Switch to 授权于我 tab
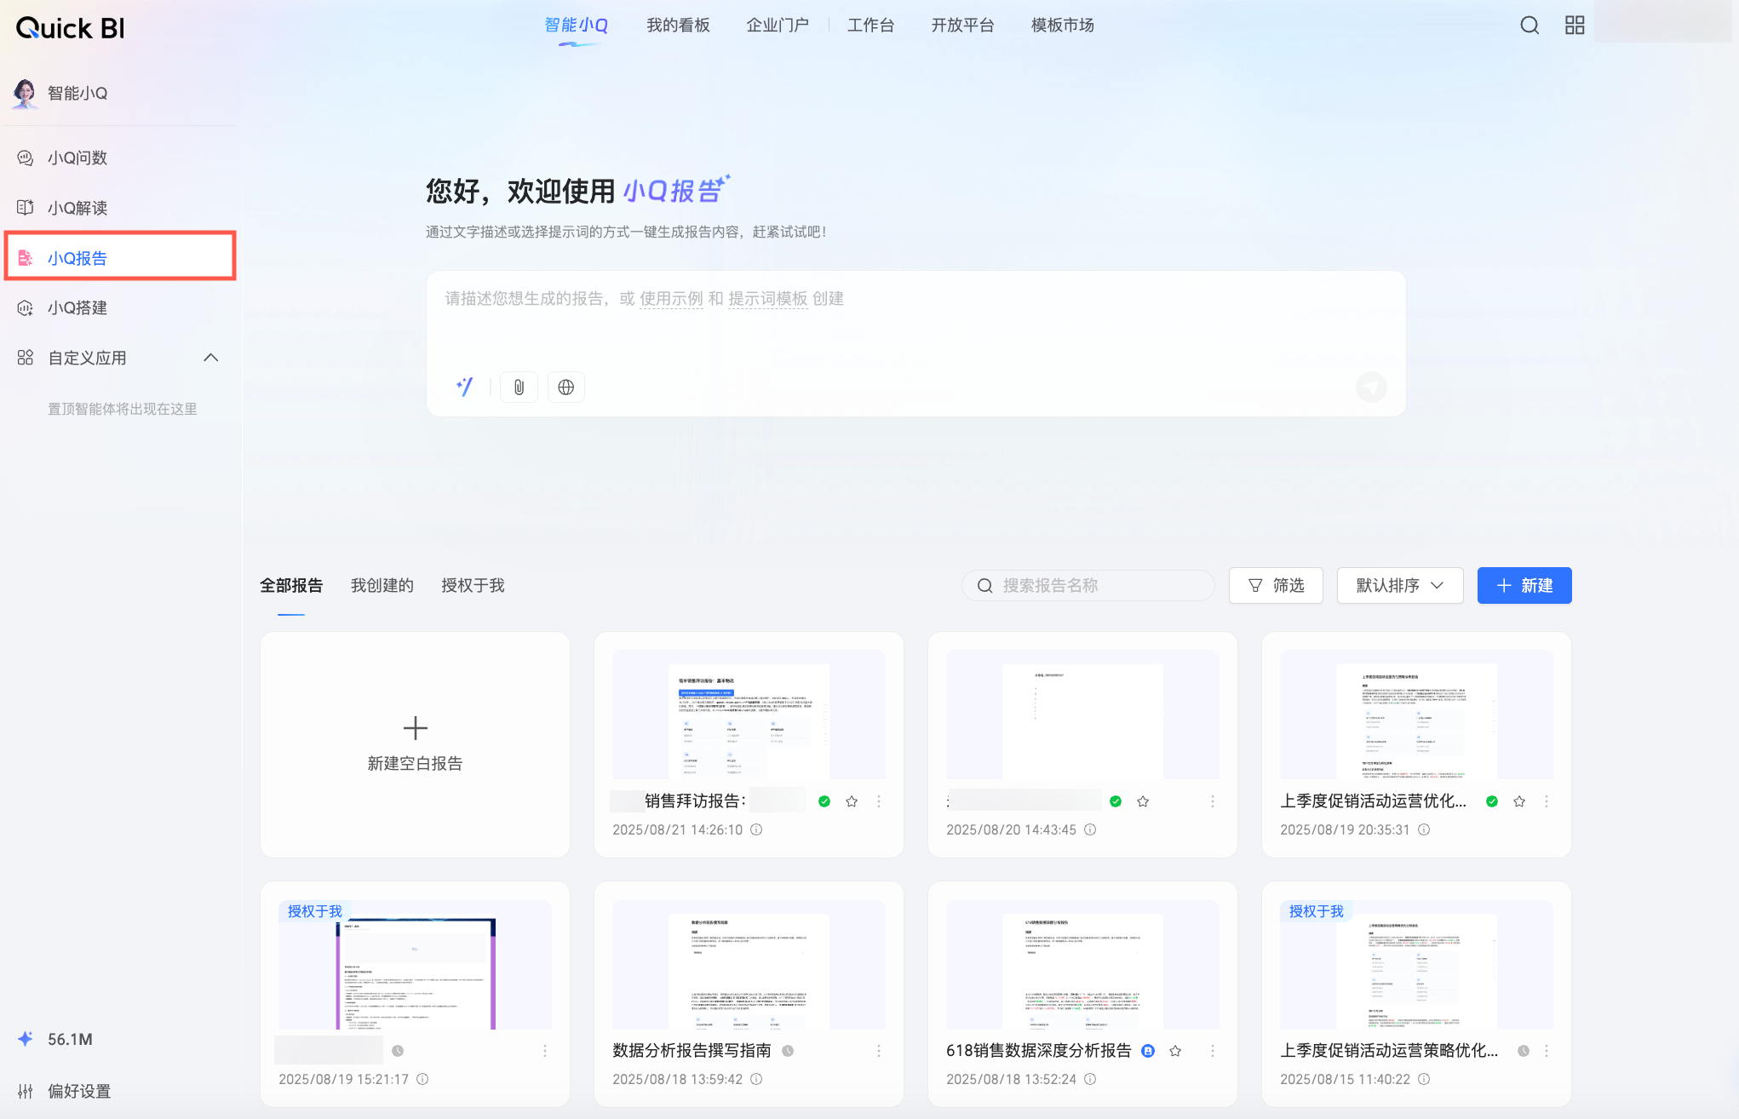1739x1119 pixels. (x=473, y=586)
